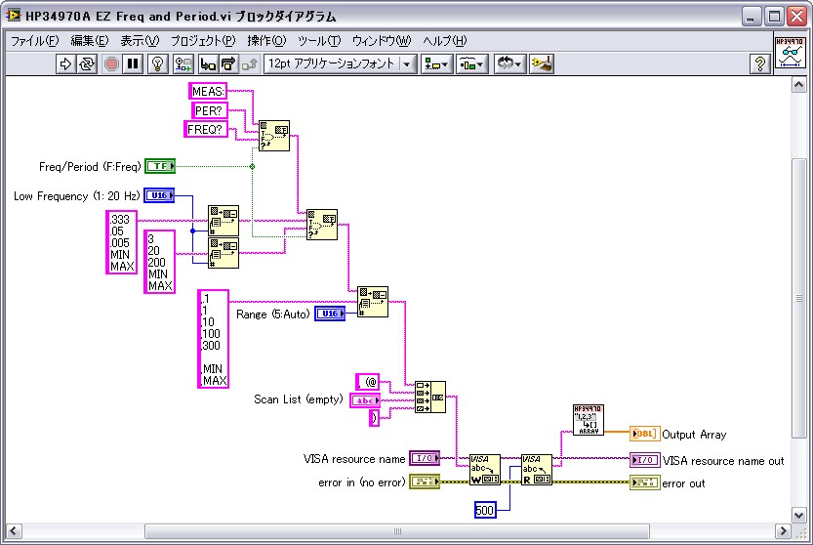Toggle Retain Wire Values button
The height and width of the screenshot is (545, 813).
(183, 63)
